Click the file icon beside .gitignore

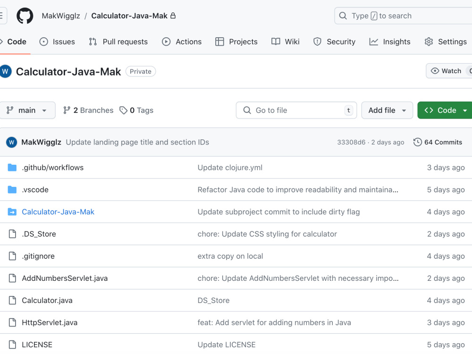coord(12,256)
